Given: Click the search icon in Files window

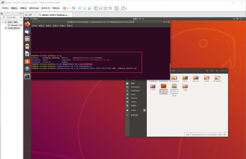Looking at the screenshot, I should pyautogui.click(x=207, y=71).
